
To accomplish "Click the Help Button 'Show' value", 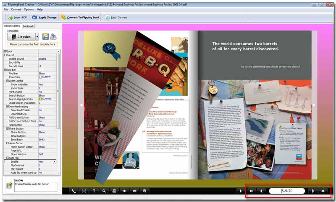I will click(42, 125).
